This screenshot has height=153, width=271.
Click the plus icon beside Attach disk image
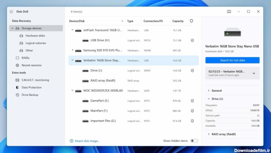point(72,141)
